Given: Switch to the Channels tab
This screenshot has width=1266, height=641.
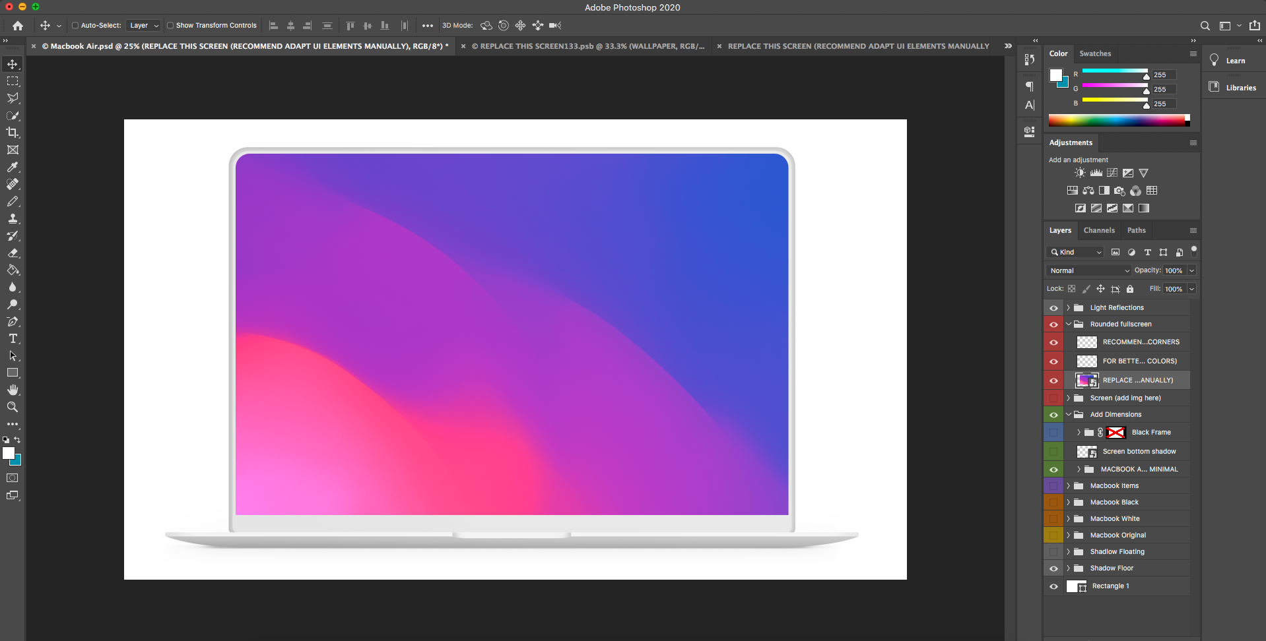Looking at the screenshot, I should click(x=1099, y=230).
